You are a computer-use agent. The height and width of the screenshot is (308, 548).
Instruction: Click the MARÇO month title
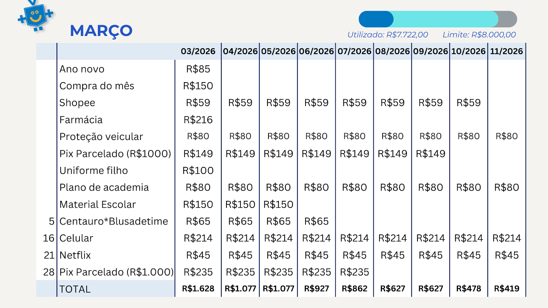pyautogui.click(x=101, y=31)
